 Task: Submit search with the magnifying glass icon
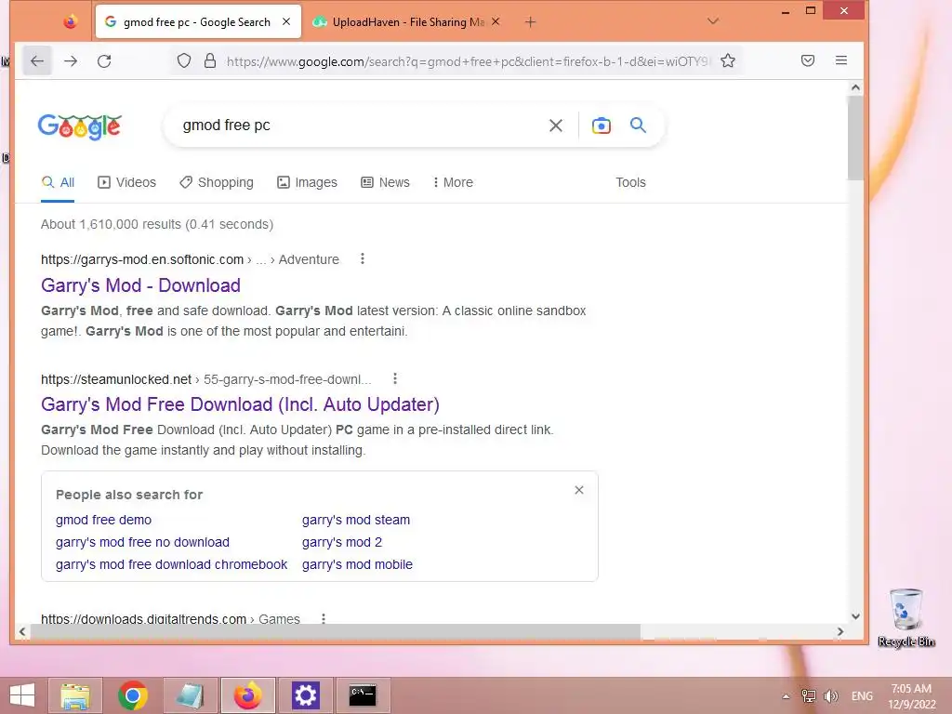coord(638,126)
